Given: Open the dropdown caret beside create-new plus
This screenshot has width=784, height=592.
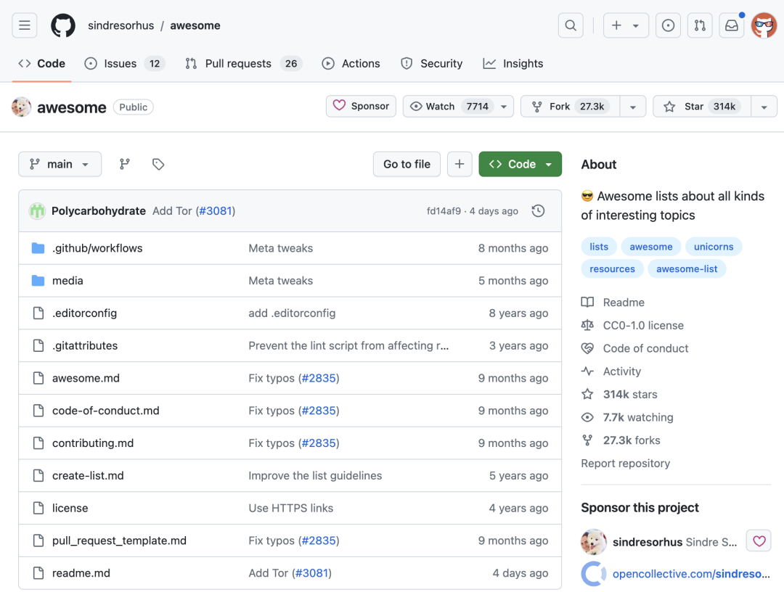Looking at the screenshot, I should point(636,25).
